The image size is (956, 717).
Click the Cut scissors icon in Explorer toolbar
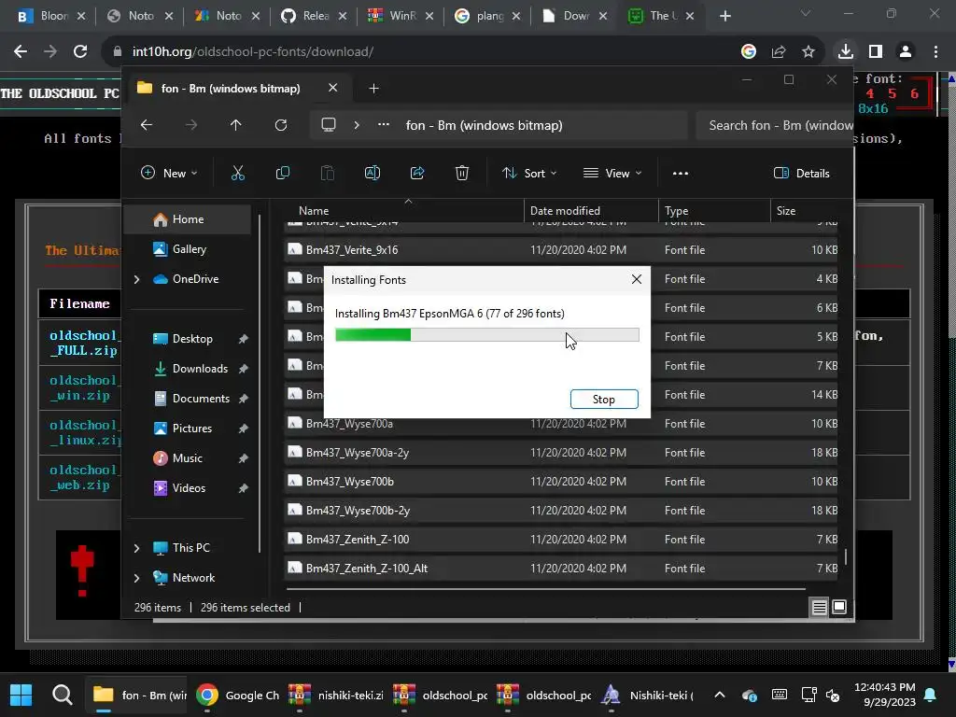coord(238,173)
